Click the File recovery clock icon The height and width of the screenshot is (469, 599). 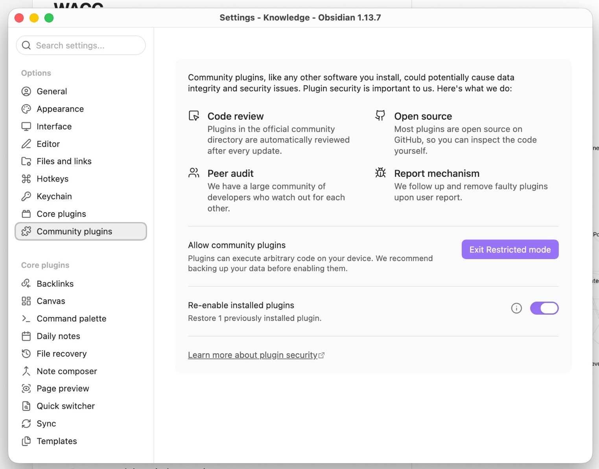[26, 354]
